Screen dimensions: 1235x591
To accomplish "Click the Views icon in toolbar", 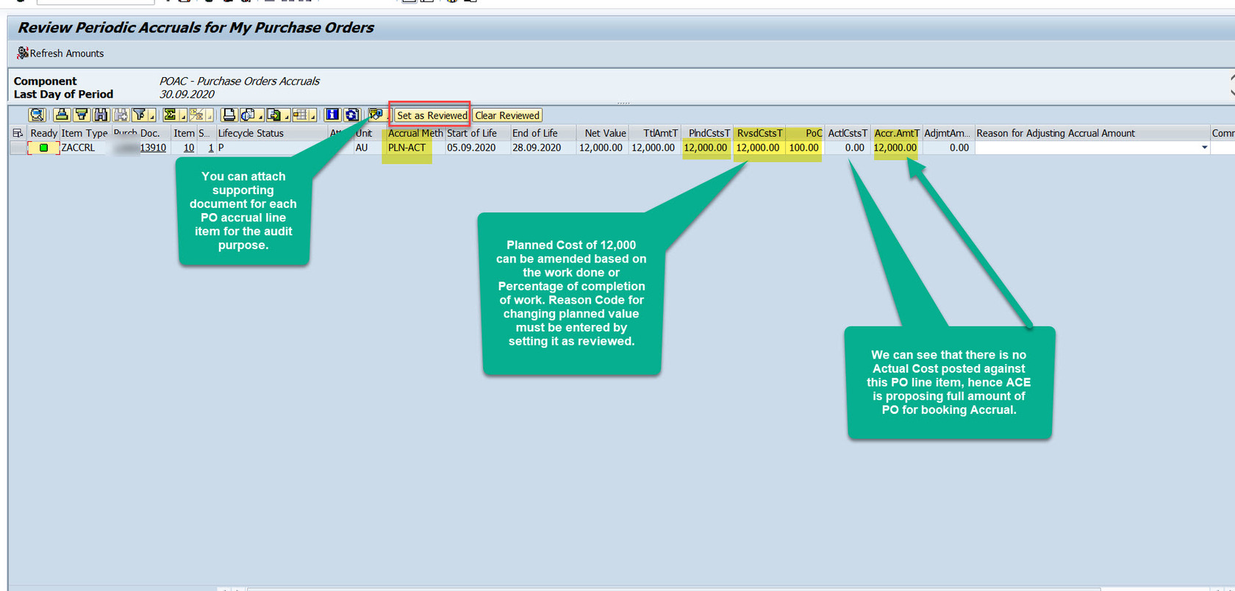I will click(x=248, y=115).
